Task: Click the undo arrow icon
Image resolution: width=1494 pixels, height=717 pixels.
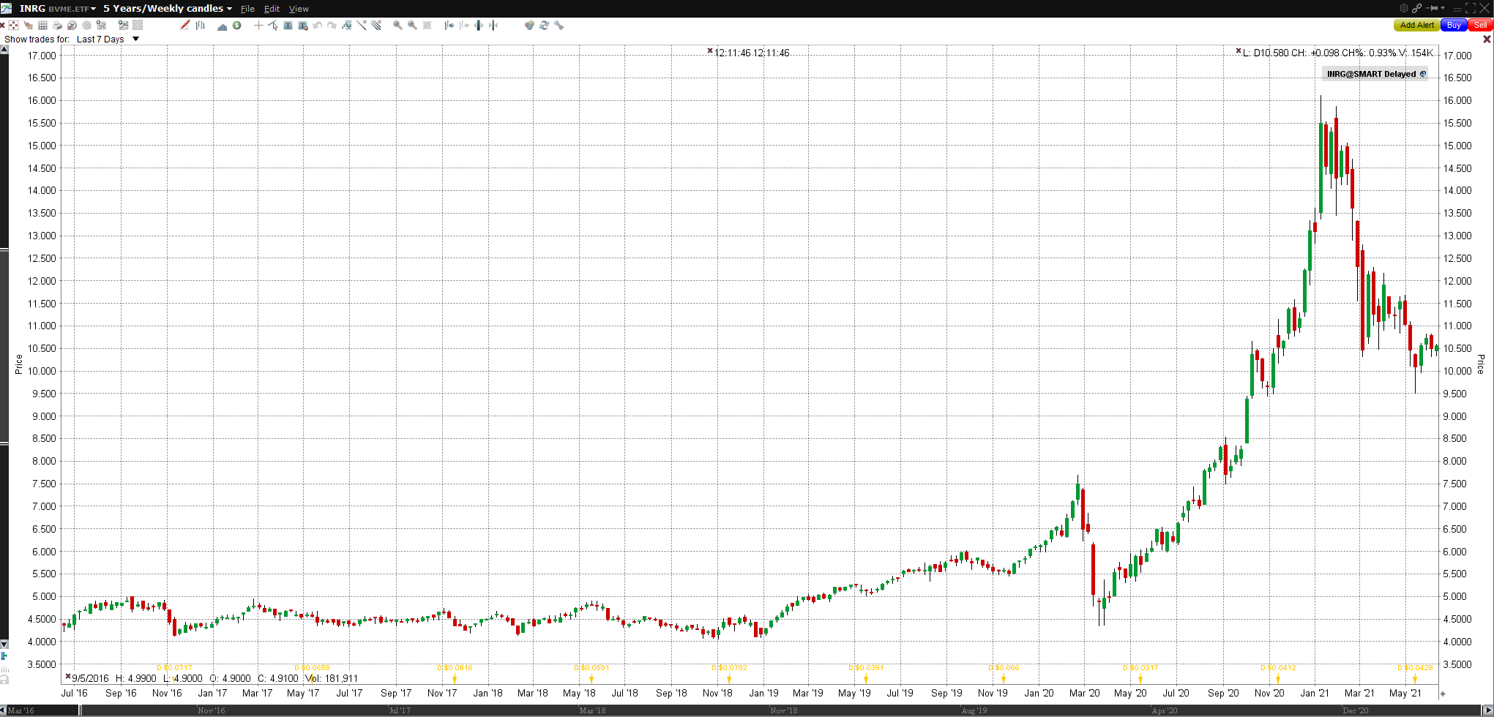Action: (317, 25)
